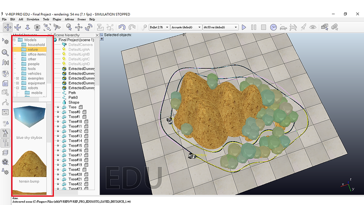Screen dimensions: 364x205
Task: Close the Scene hierarchy panel
Action: click(x=97, y=35)
